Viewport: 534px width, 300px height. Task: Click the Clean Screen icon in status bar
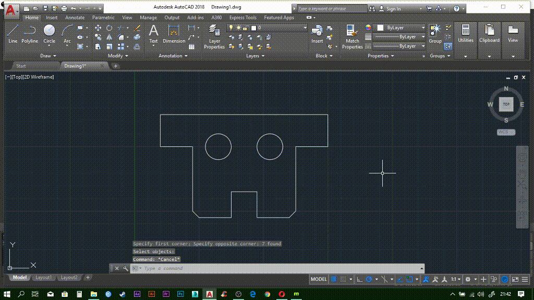click(515, 279)
